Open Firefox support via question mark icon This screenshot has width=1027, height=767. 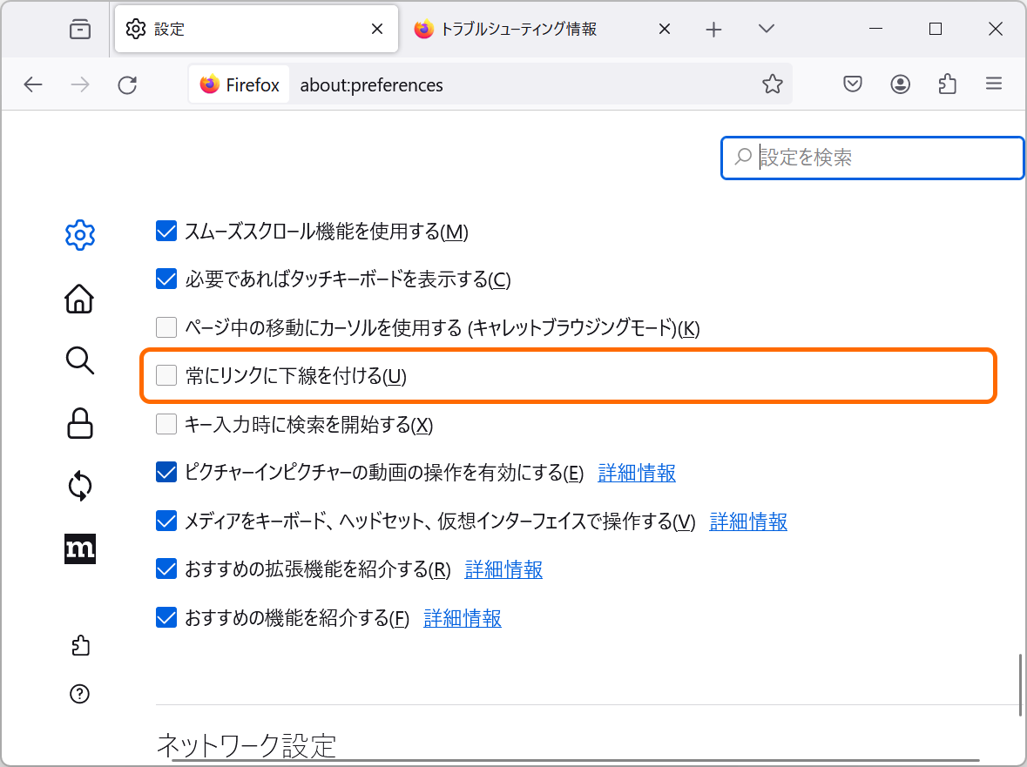(x=79, y=694)
